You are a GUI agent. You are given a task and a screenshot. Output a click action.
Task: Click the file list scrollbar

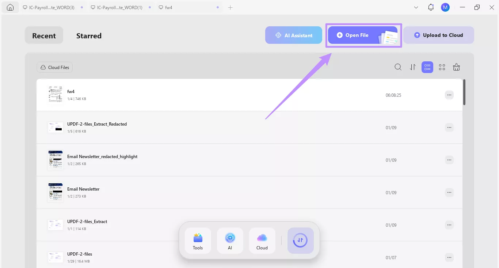click(x=464, y=92)
